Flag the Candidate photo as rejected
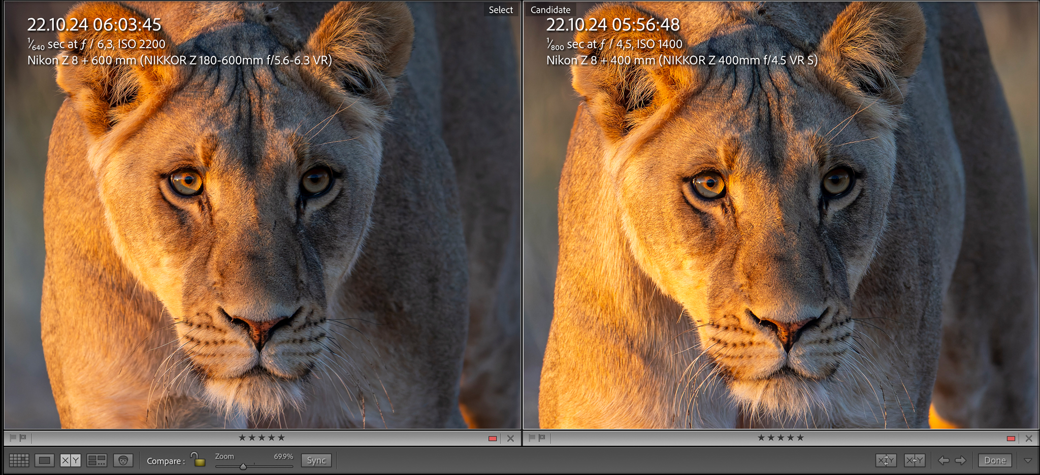The height and width of the screenshot is (475, 1040). (542, 437)
